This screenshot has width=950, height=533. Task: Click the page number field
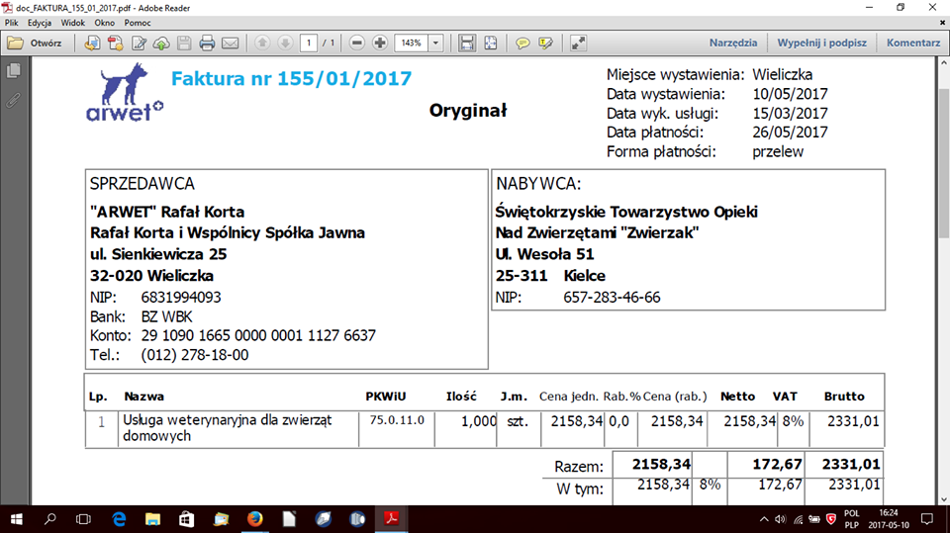click(x=310, y=43)
